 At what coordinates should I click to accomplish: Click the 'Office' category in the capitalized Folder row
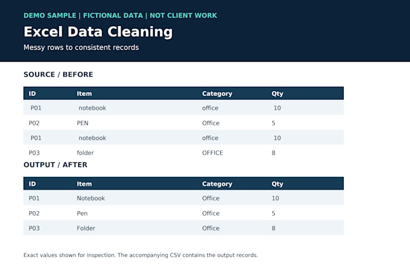pyautogui.click(x=211, y=228)
